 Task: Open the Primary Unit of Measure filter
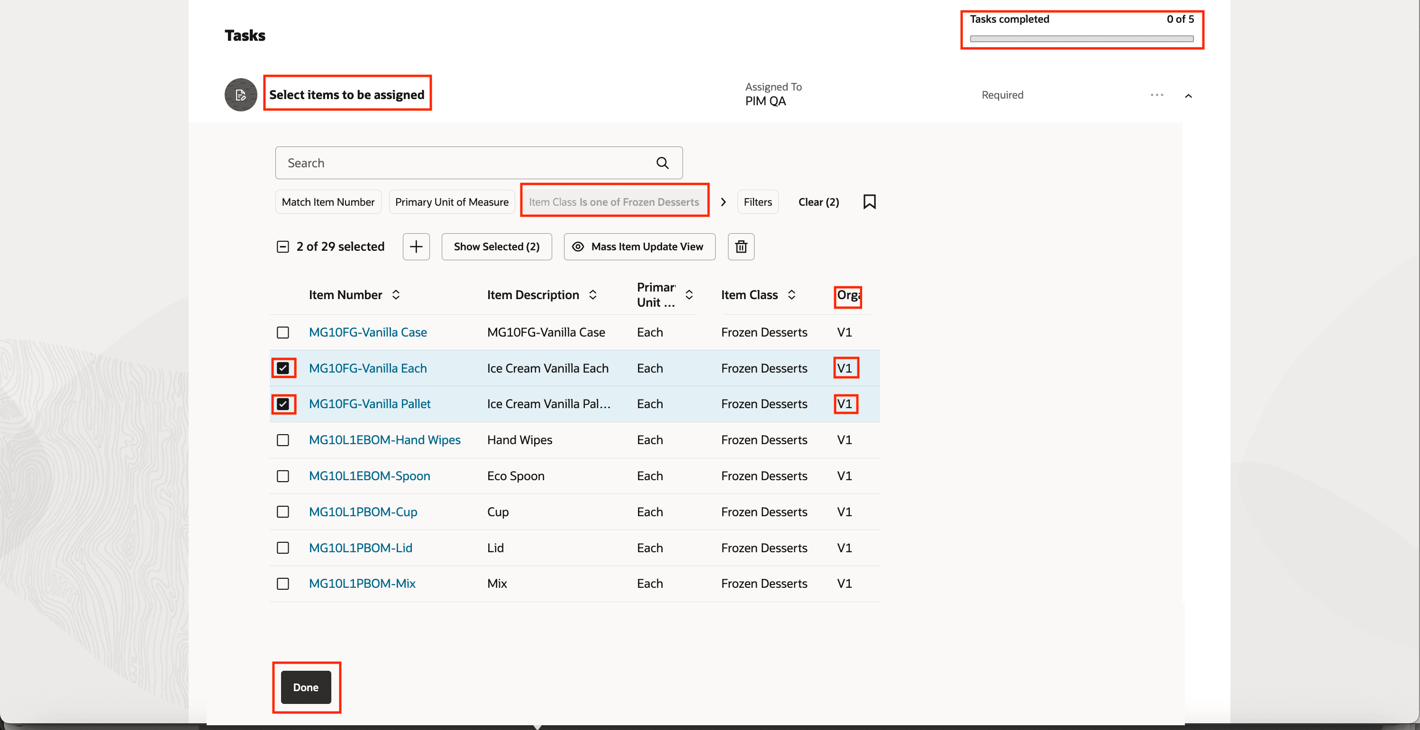(452, 202)
